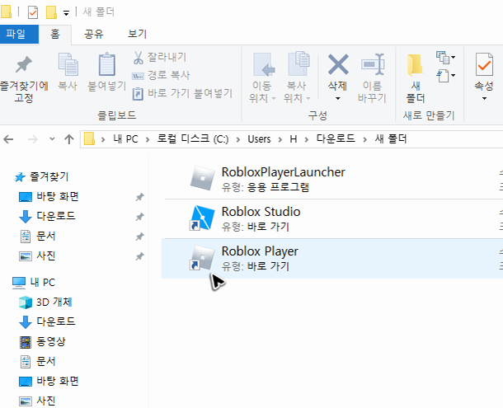This screenshot has width=503, height=408.
Task: Expand the Properties (속성) dropdown arrow
Action: tap(484, 98)
